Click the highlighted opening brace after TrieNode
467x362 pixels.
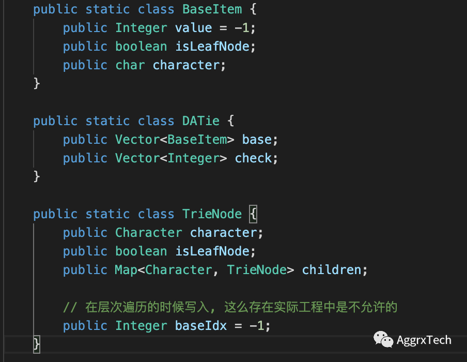point(253,214)
